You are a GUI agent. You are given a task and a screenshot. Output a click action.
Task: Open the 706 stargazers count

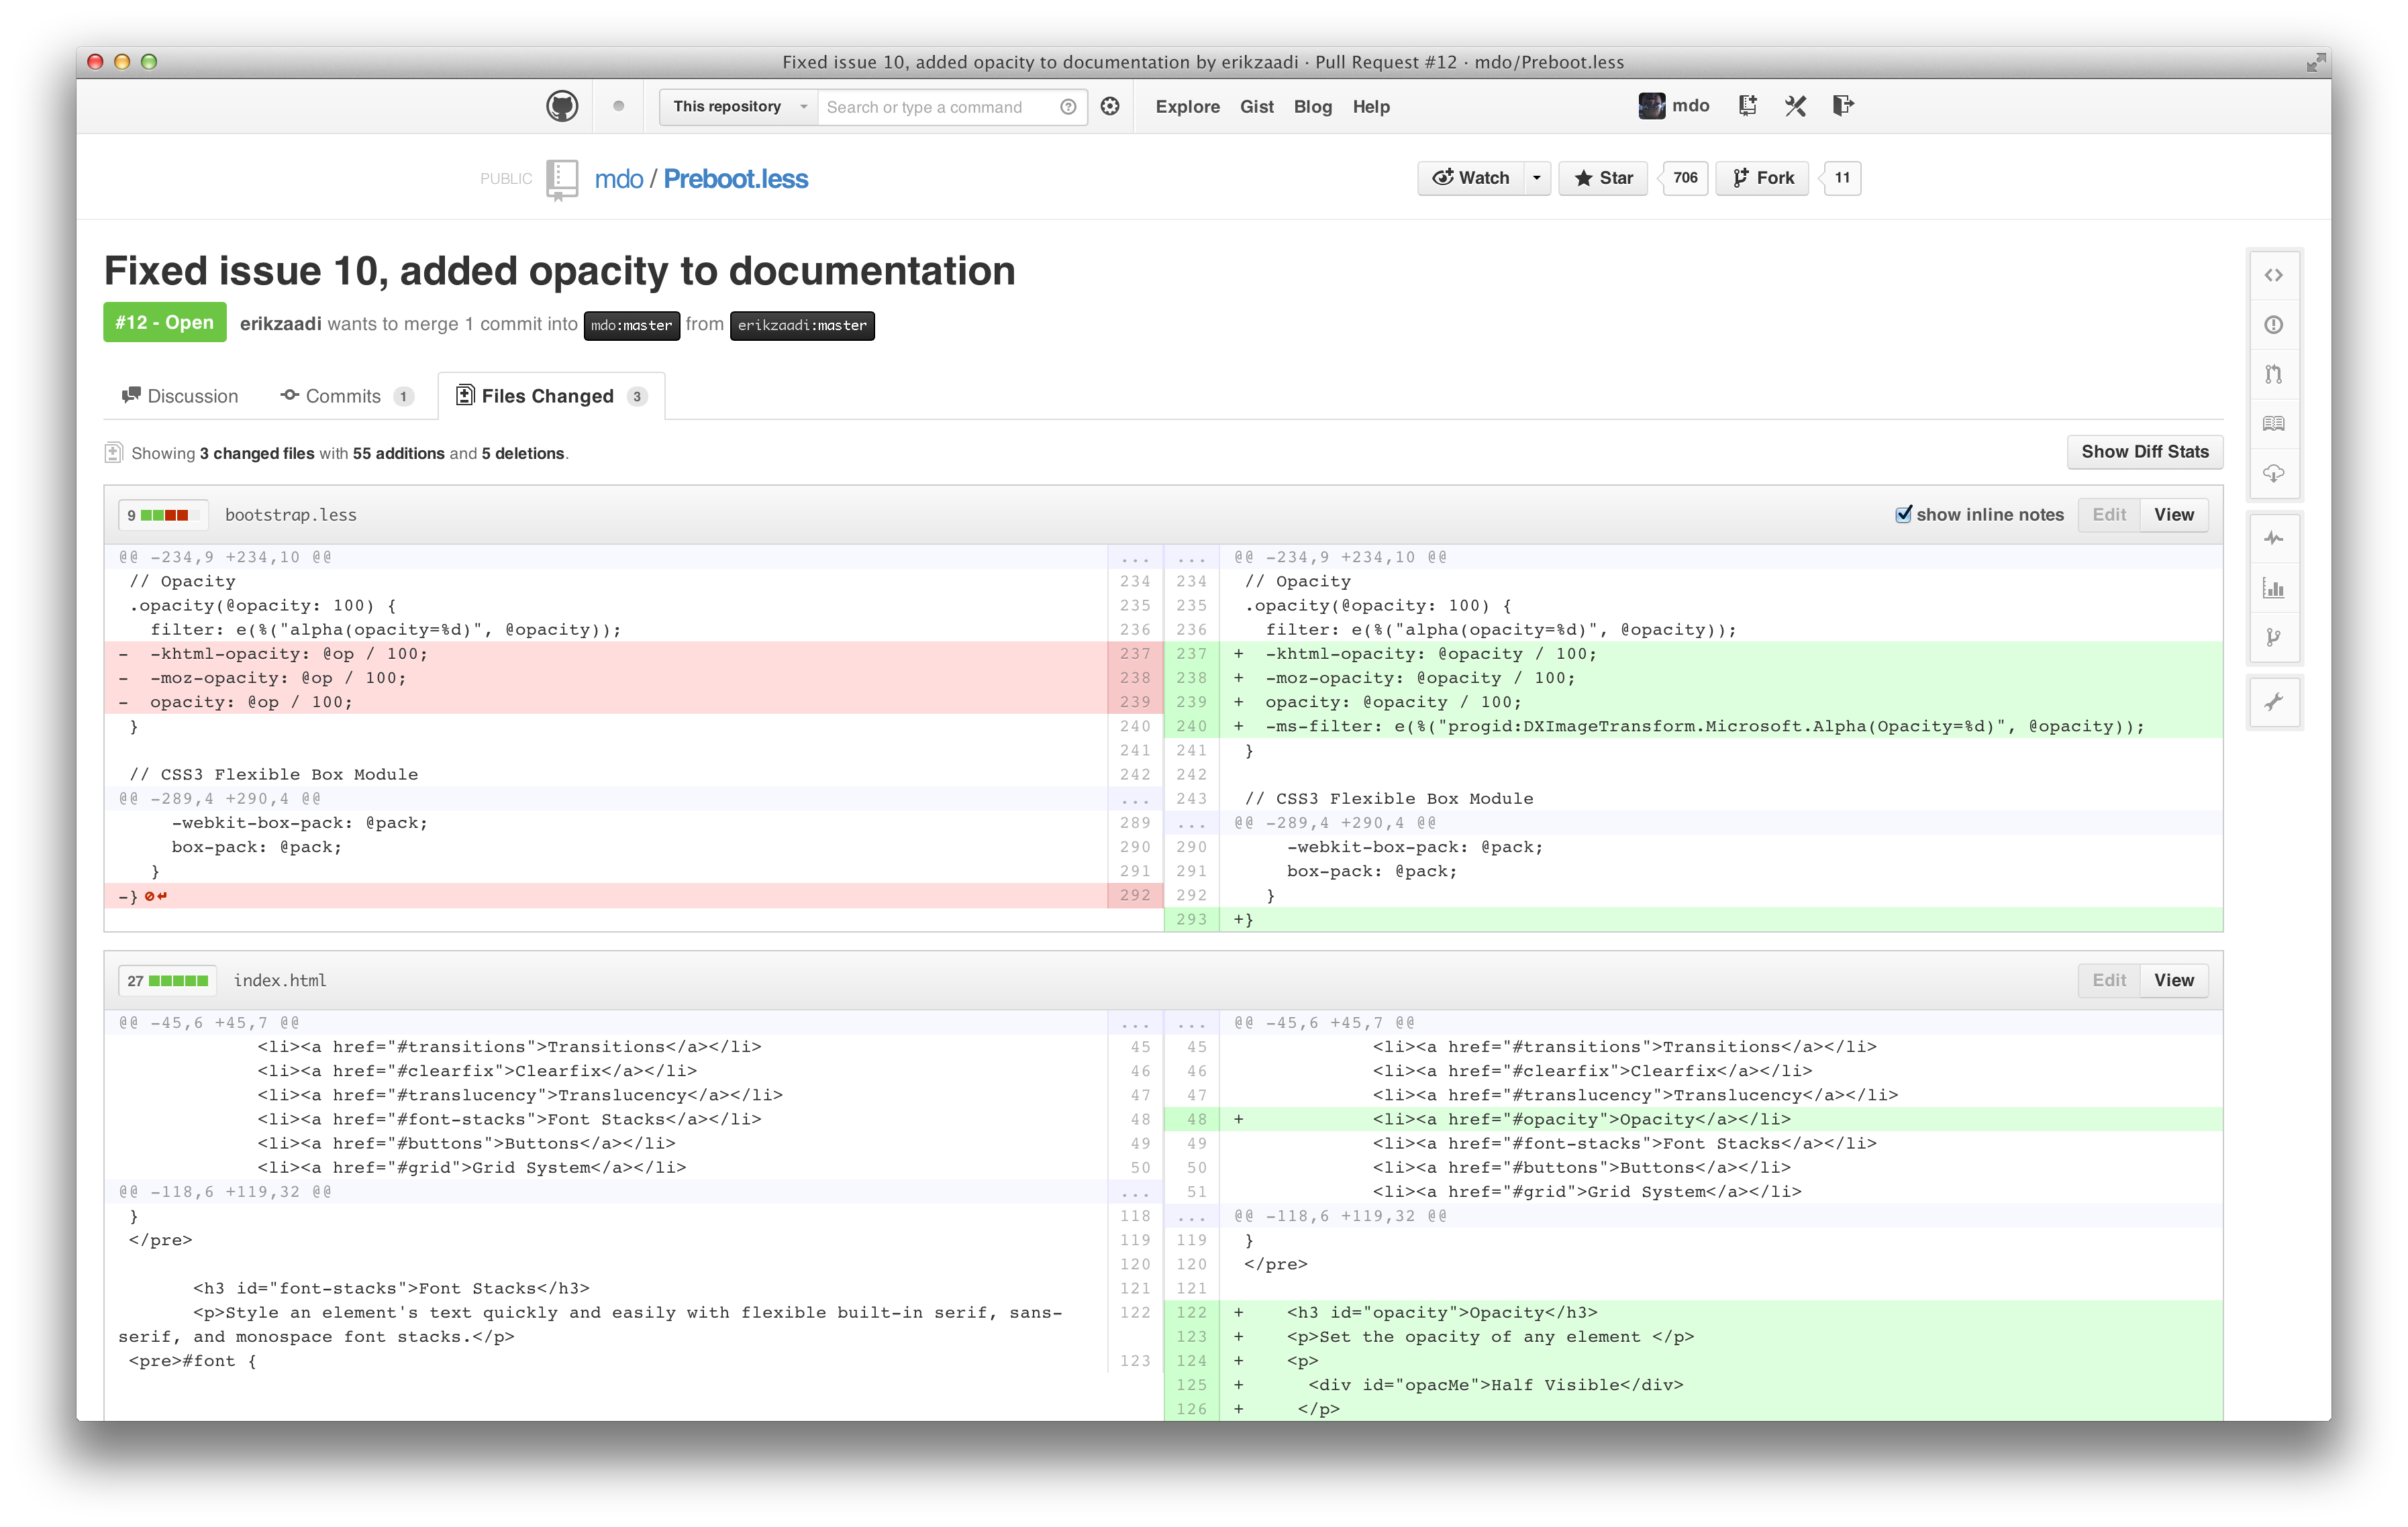(x=1685, y=178)
